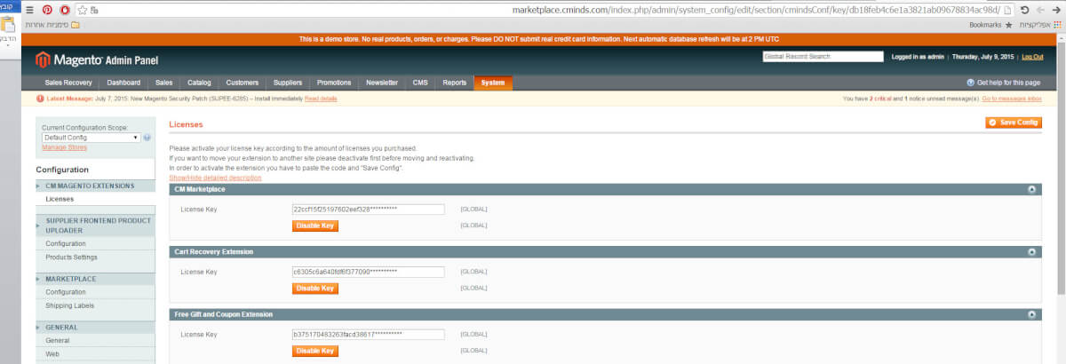Viewport: 1066px width, 364px height.
Task: Click help icon beside configuration scope dropdown
Action: click(147, 138)
